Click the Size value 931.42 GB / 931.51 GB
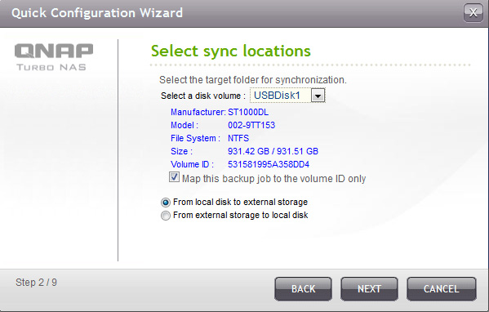 click(x=273, y=151)
